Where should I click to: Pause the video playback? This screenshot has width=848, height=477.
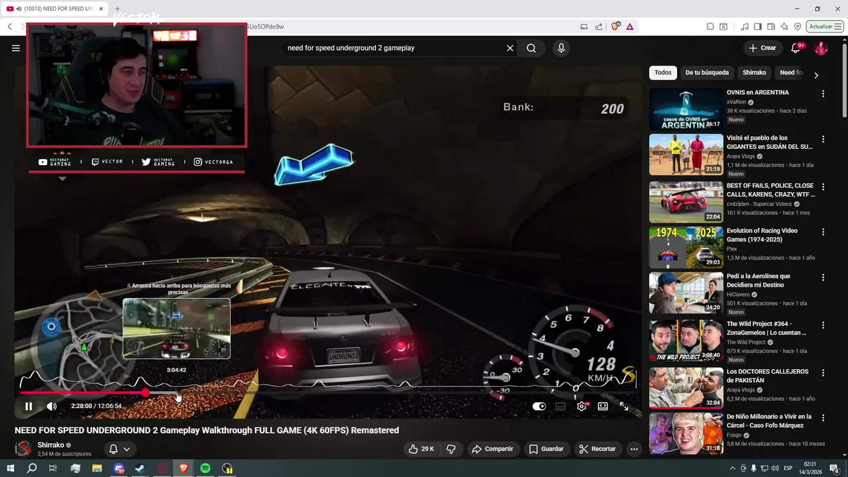(x=28, y=406)
